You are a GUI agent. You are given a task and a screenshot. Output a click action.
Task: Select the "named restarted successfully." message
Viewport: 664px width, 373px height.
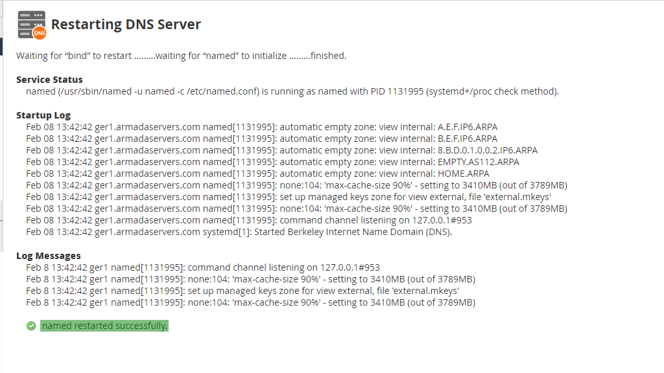click(x=104, y=326)
